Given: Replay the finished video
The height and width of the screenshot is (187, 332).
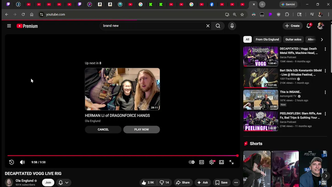Looking at the screenshot, I should click(11, 162).
